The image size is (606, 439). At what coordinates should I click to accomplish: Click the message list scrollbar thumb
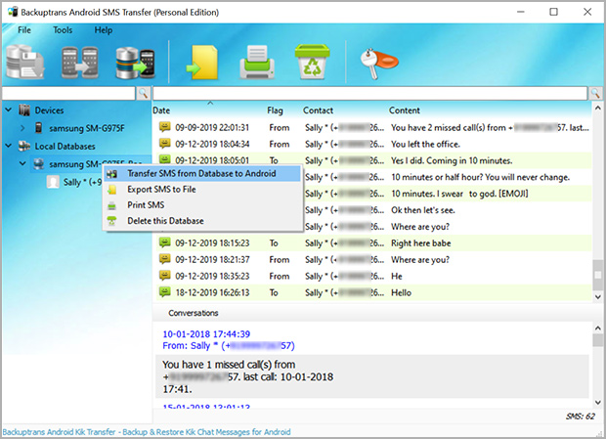point(597,275)
